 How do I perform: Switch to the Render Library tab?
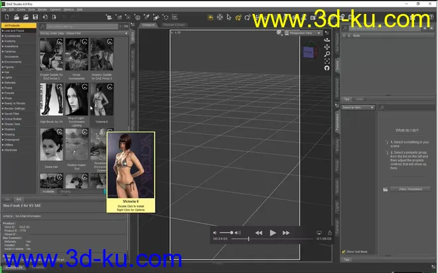coord(174,25)
